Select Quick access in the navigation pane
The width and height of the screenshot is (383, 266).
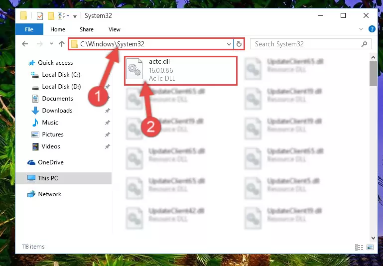tap(51, 63)
